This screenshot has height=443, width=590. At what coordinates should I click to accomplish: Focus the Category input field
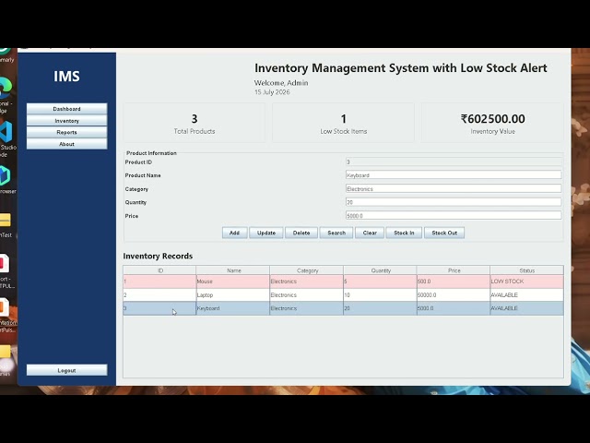(454, 188)
